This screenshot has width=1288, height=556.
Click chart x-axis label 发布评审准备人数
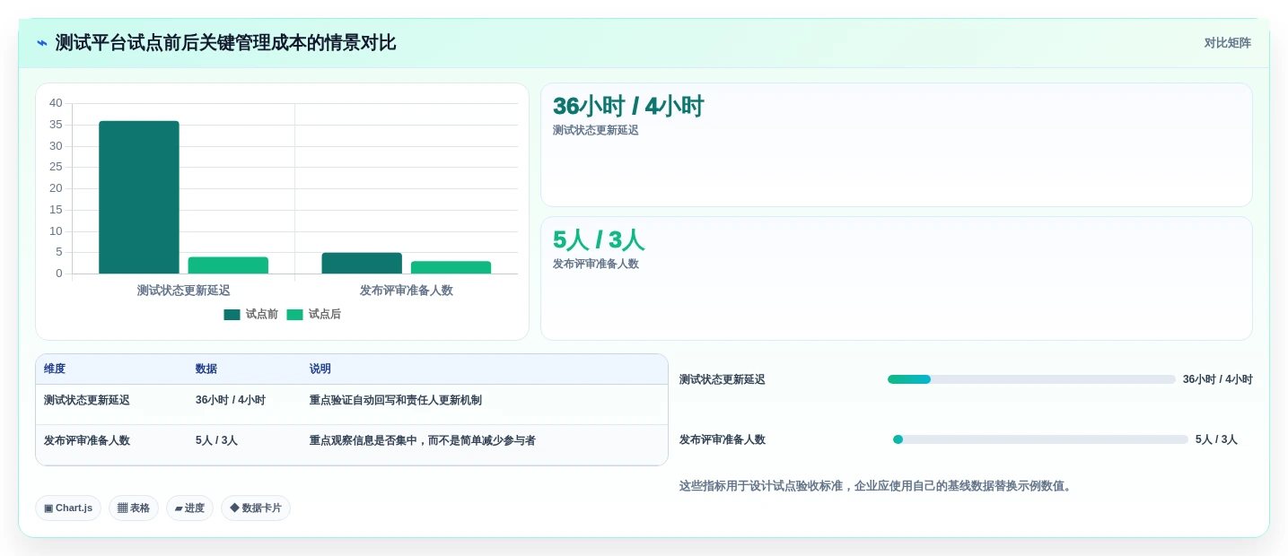coord(407,291)
